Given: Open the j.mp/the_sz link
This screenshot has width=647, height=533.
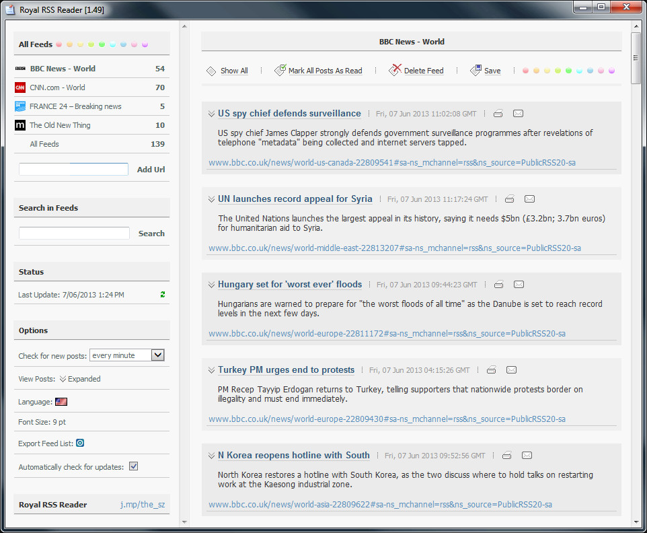Looking at the screenshot, I should tap(143, 505).
